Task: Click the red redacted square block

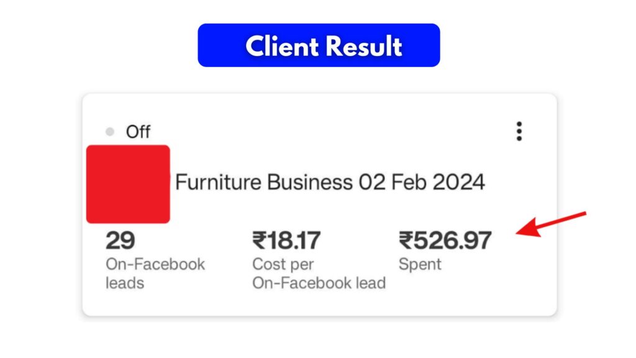Action: click(128, 184)
